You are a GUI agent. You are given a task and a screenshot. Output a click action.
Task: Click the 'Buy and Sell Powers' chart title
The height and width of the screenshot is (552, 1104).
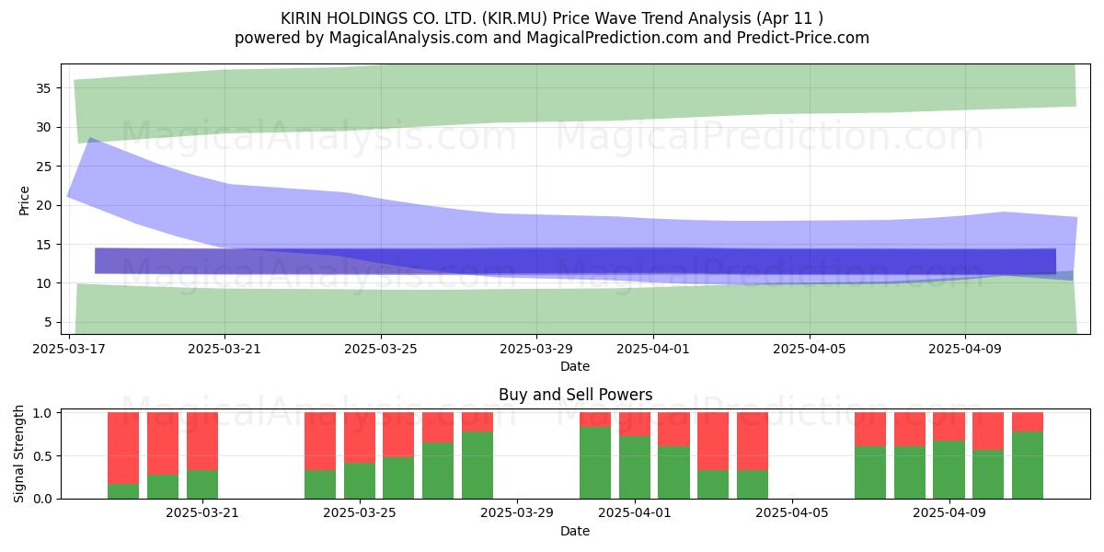575,395
